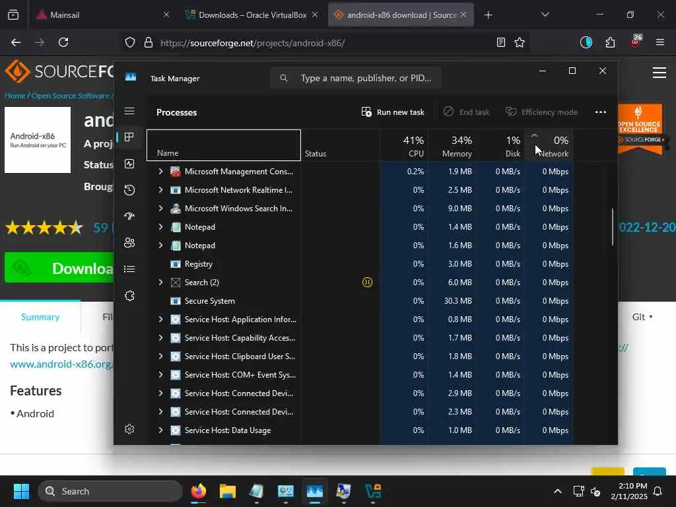Expand Service Host: Clipboard User Service

(x=160, y=356)
